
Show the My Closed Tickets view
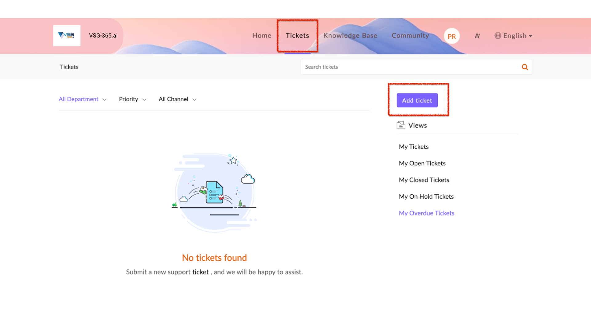424,180
